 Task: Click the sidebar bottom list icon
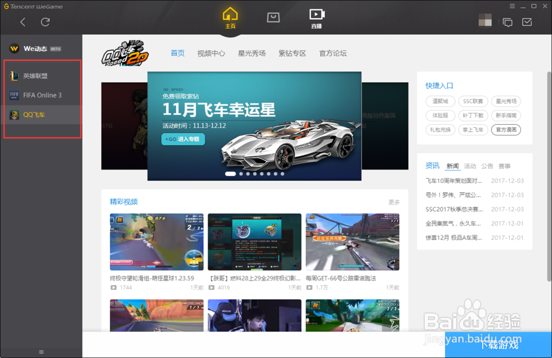pos(41,352)
